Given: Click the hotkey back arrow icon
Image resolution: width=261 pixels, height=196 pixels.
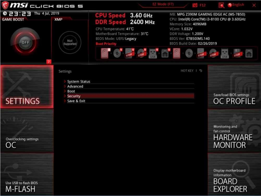Looking at the screenshot, I should pos(201,71).
